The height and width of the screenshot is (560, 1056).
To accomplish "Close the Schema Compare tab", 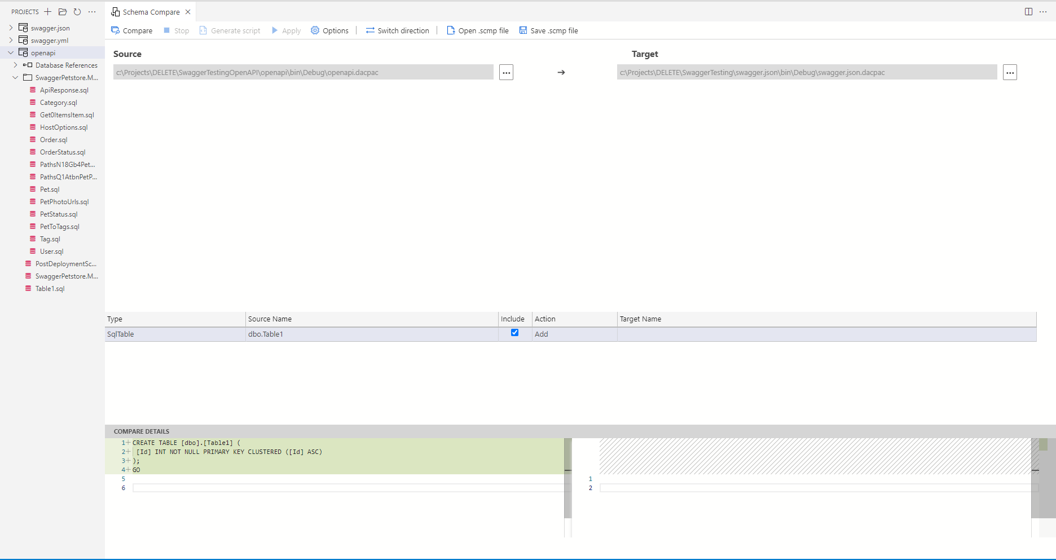I will tap(188, 12).
